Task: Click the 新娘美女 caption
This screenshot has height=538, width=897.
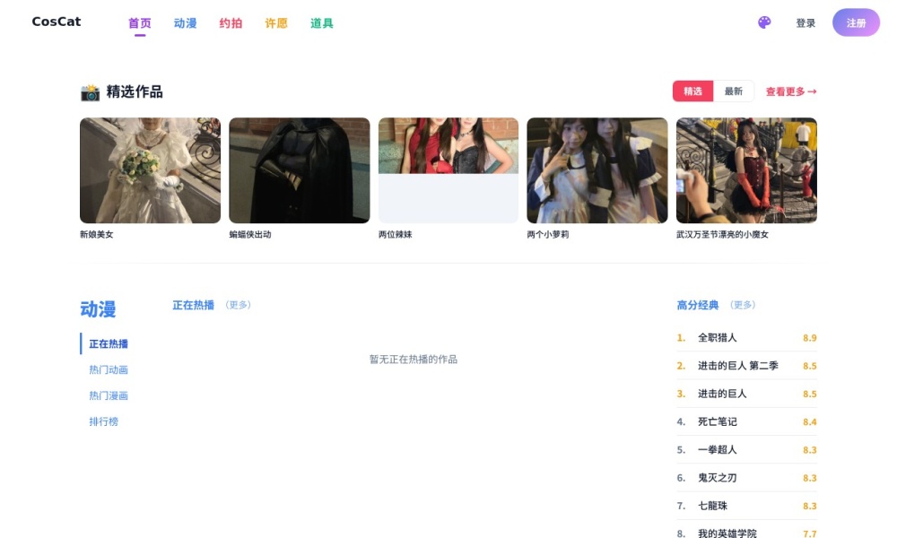Action: point(97,234)
